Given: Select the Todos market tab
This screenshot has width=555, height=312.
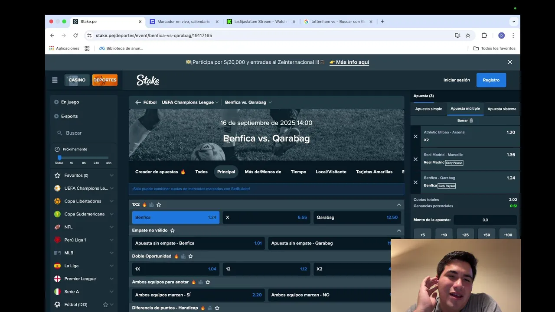Looking at the screenshot, I should point(201,172).
